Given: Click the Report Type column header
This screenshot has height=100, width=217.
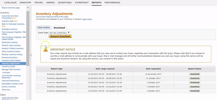Looking at the screenshot, I should [57, 69].
